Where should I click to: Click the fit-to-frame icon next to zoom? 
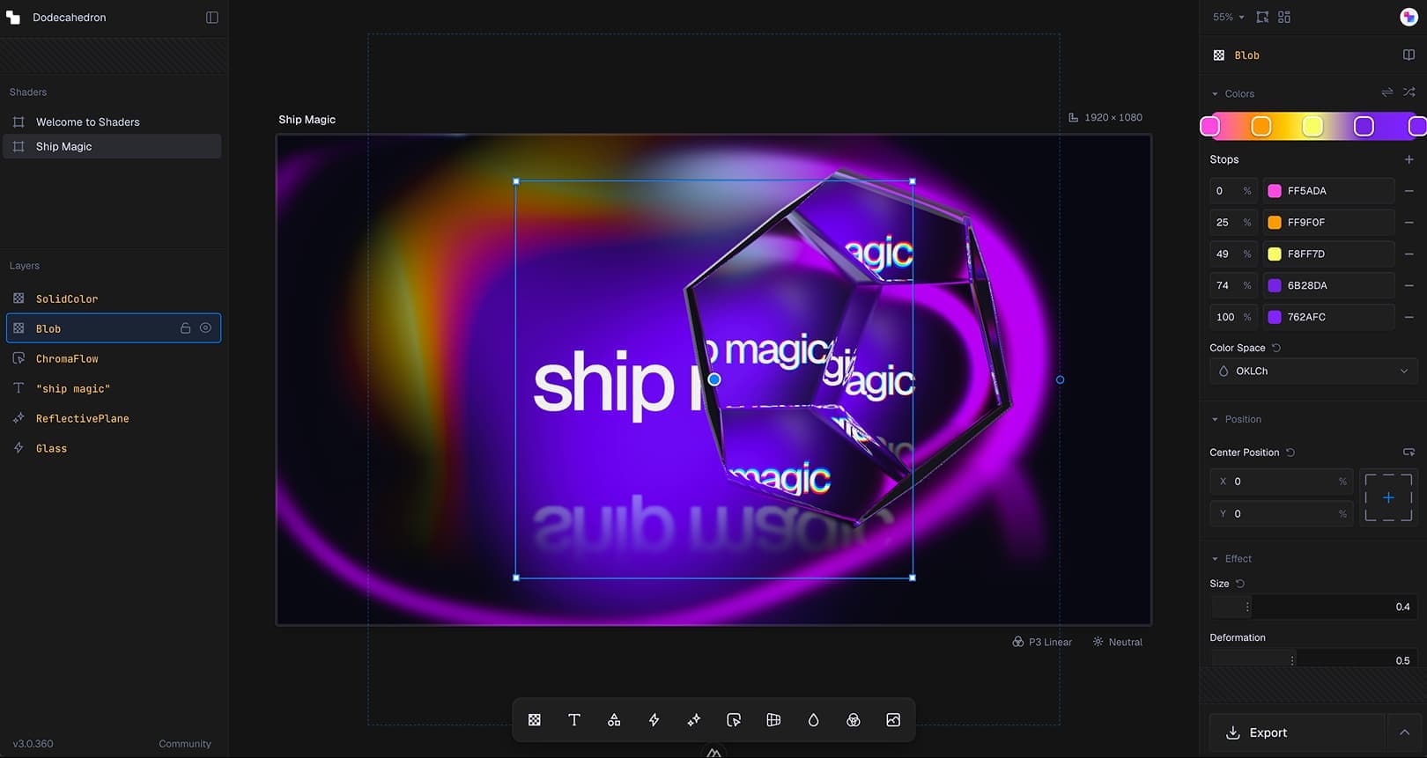tap(1262, 17)
